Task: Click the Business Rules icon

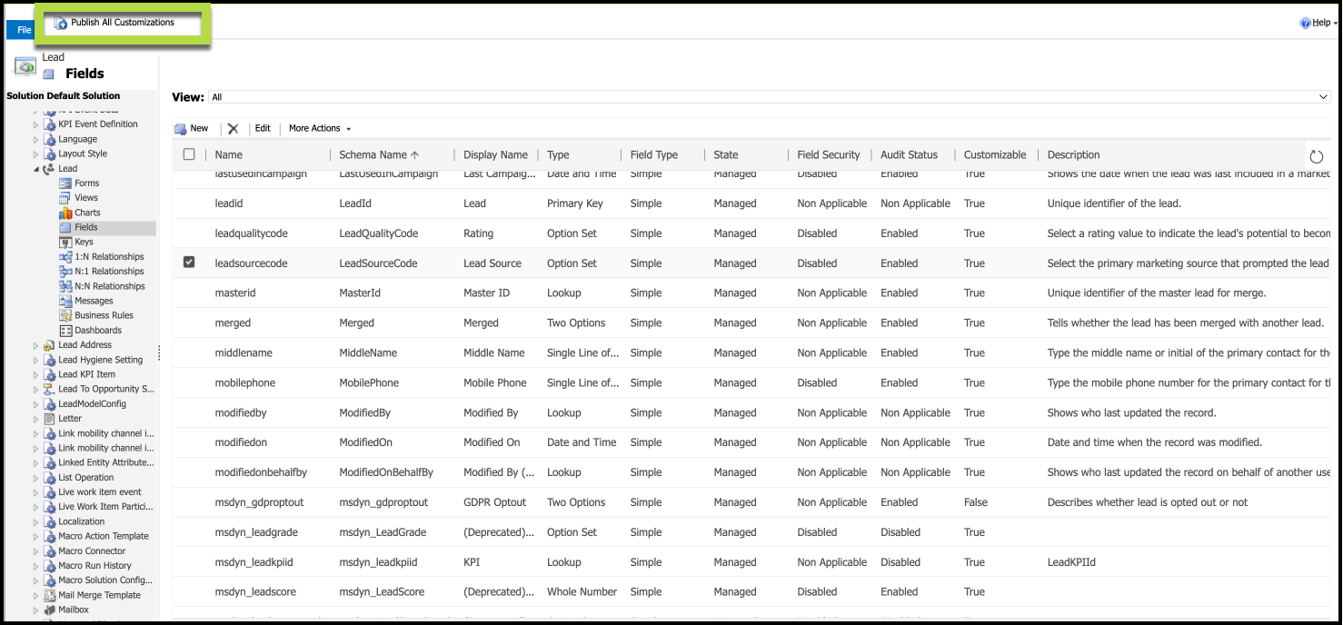Action: (x=65, y=315)
